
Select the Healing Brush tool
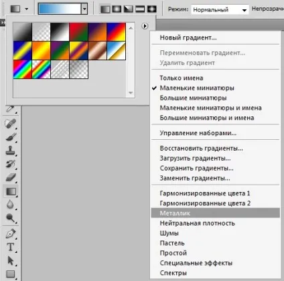(10, 123)
